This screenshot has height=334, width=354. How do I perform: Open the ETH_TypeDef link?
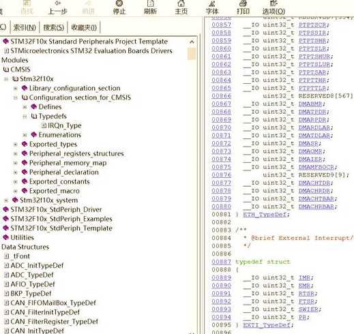[x=265, y=214]
